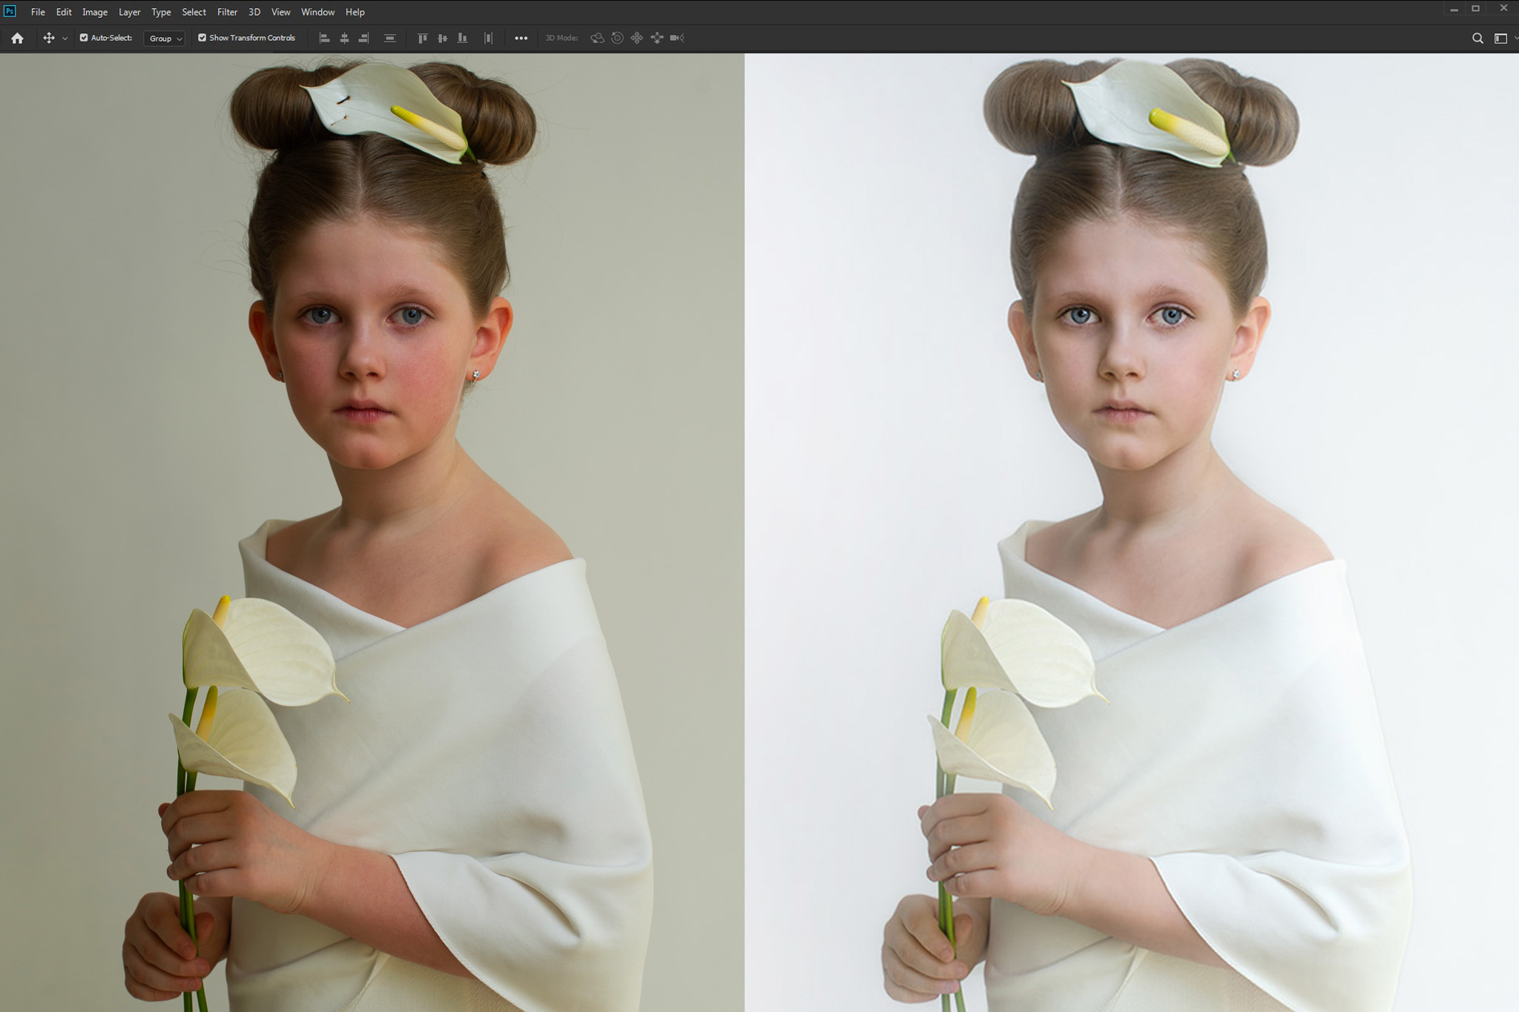Viewport: 1519px width, 1012px height.
Task: Open the Layer menu
Action: (129, 12)
